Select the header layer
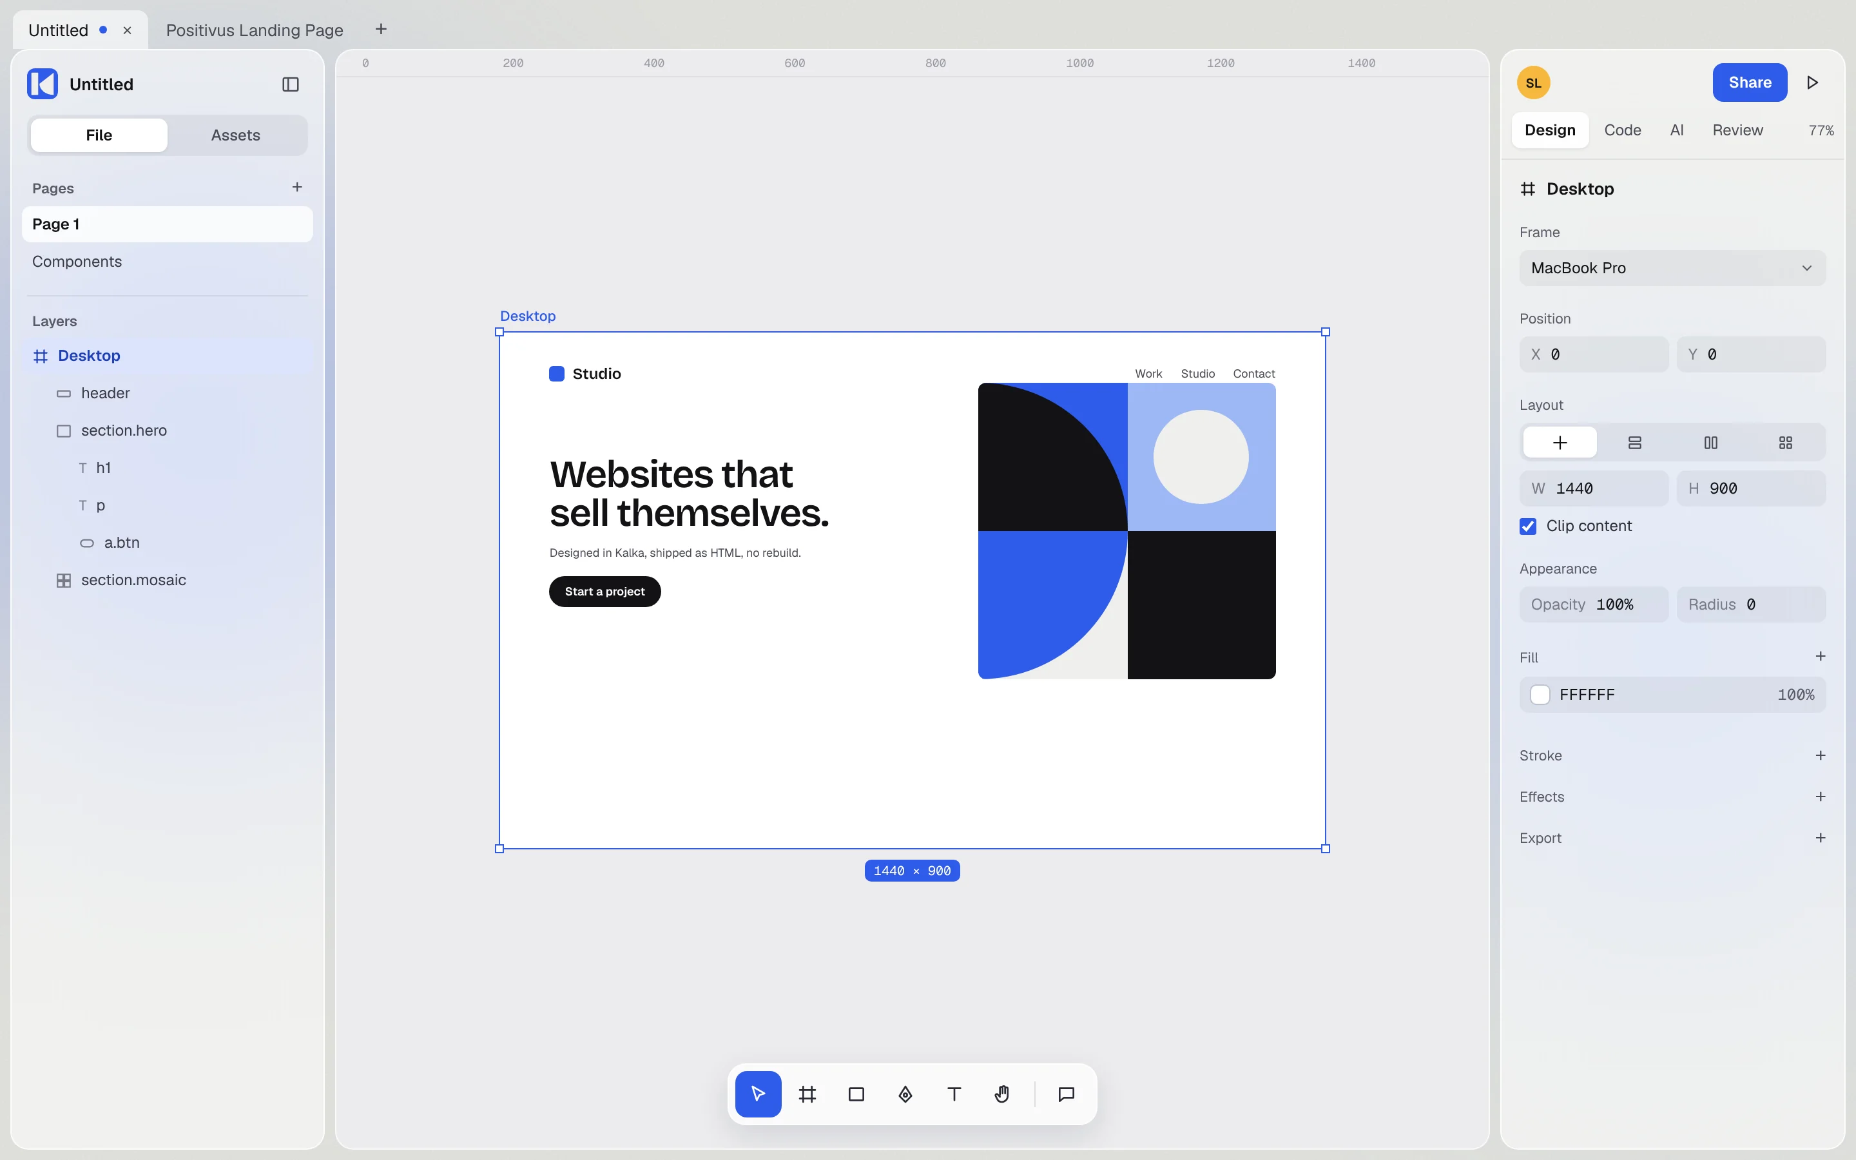1856x1160 pixels. pyautogui.click(x=167, y=393)
